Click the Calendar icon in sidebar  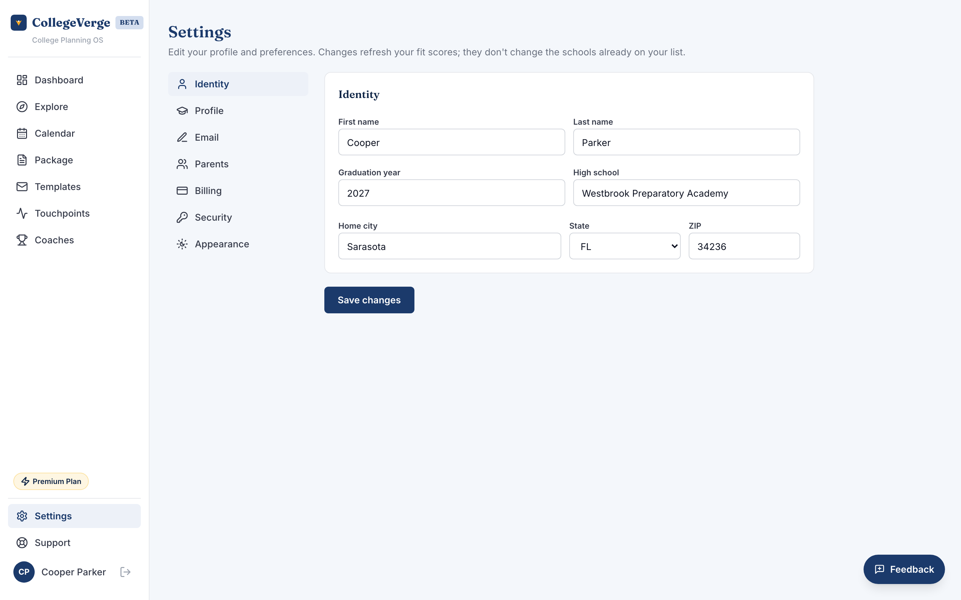pyautogui.click(x=22, y=133)
